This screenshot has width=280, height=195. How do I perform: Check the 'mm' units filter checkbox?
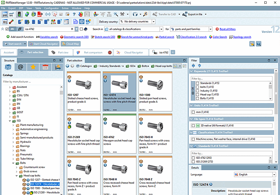[193, 112]
